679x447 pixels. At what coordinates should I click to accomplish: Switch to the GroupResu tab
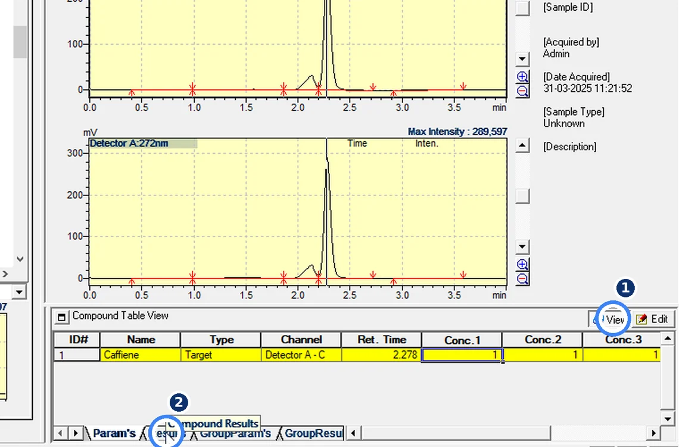(313, 433)
